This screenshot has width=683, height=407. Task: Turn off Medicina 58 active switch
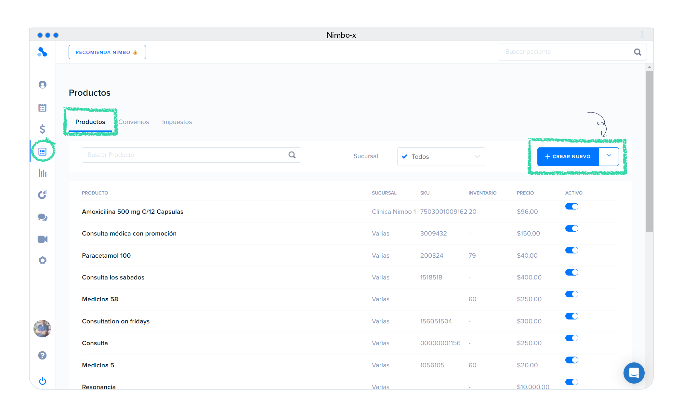571,294
